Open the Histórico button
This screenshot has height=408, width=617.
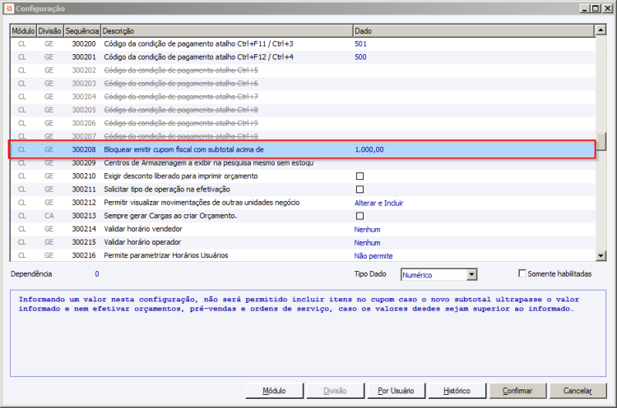(x=457, y=391)
